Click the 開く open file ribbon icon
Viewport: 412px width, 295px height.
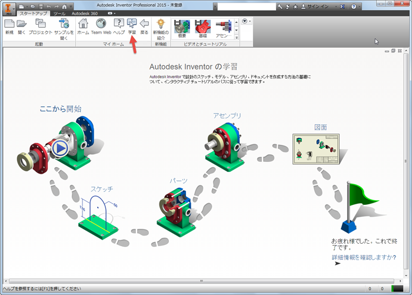click(x=22, y=26)
